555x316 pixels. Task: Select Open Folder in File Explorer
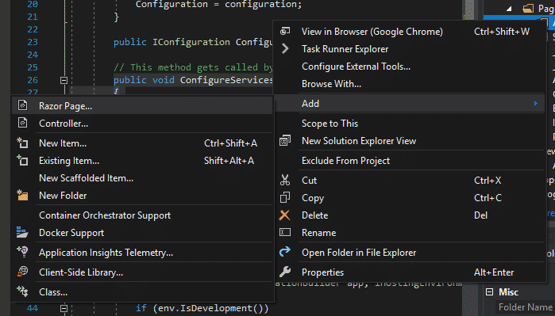click(410, 253)
